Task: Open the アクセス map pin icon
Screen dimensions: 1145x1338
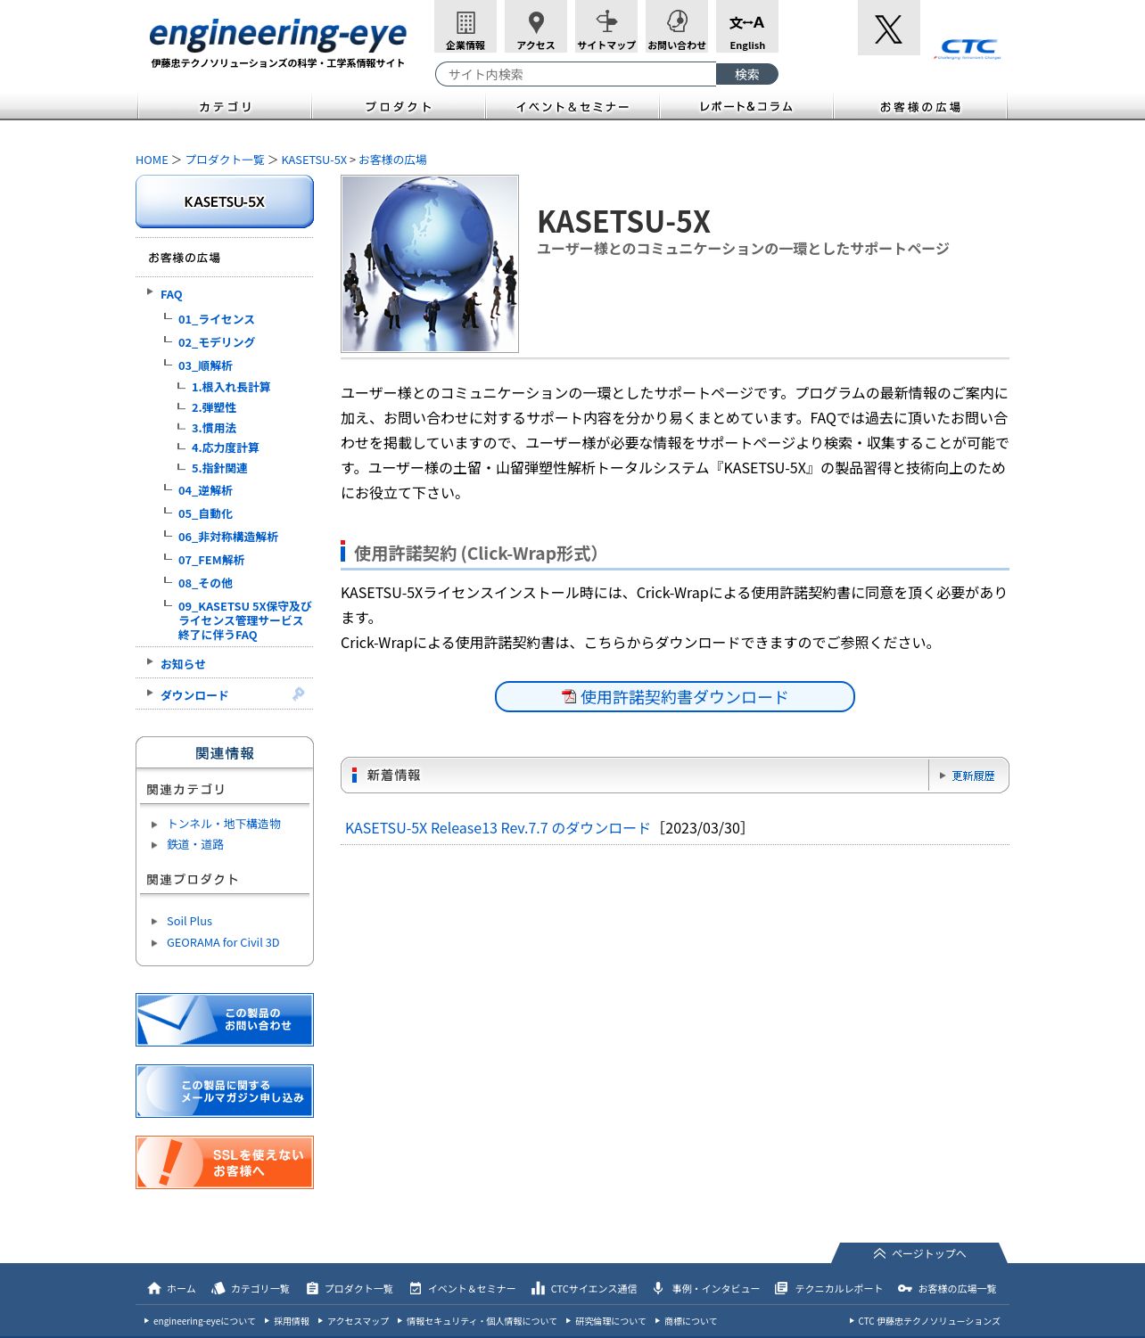Action: click(535, 27)
